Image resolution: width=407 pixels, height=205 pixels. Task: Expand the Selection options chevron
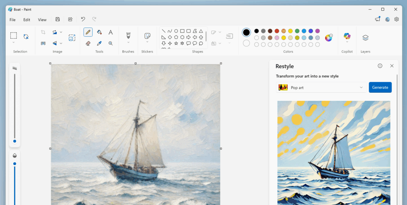(x=13, y=43)
